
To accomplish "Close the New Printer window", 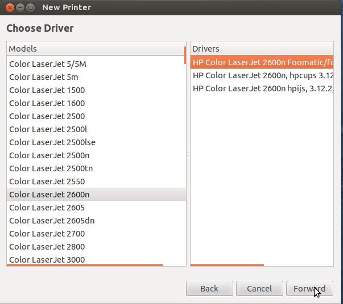I will click(10, 8).
